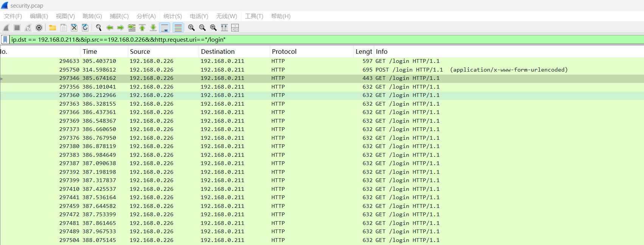This screenshot has height=245, width=644.
Task: Zoom out the main window text
Action: pyautogui.click(x=202, y=28)
